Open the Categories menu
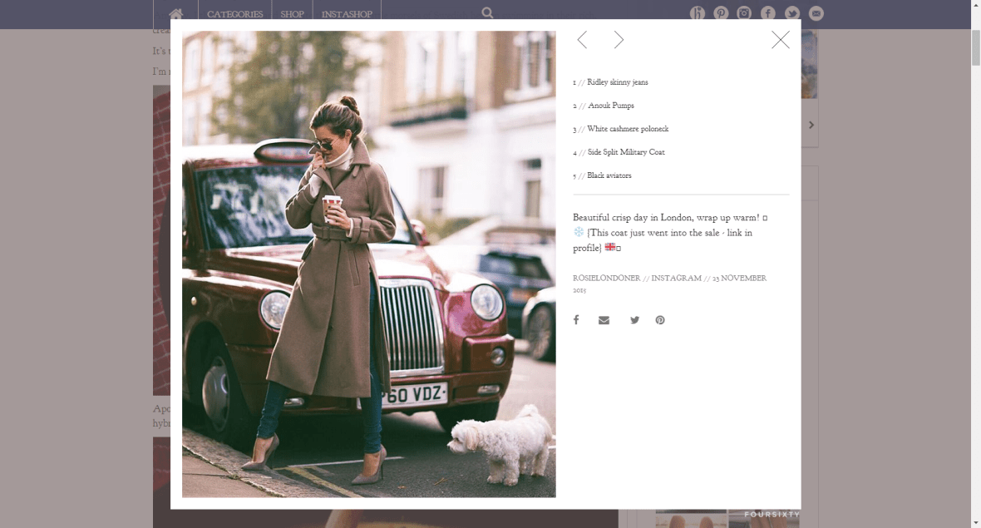 pyautogui.click(x=234, y=14)
